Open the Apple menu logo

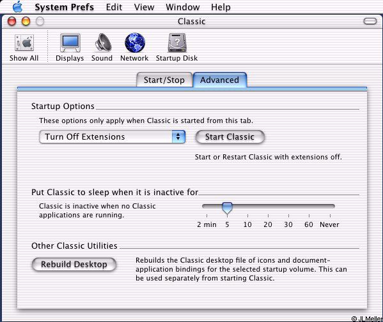[x=18, y=6]
